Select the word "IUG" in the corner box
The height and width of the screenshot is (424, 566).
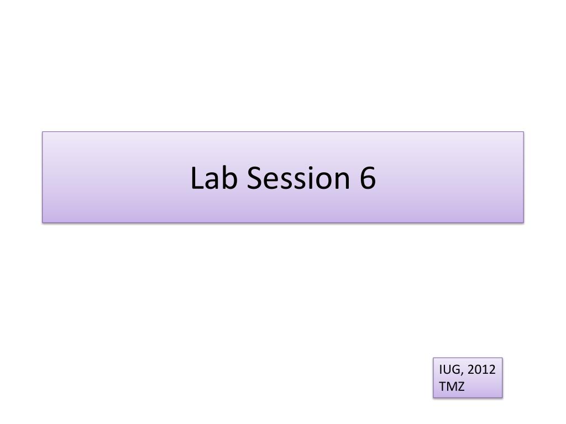[449, 369]
